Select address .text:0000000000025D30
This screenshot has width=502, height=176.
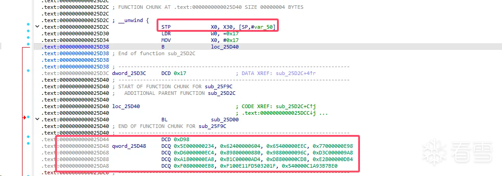(x=75, y=34)
